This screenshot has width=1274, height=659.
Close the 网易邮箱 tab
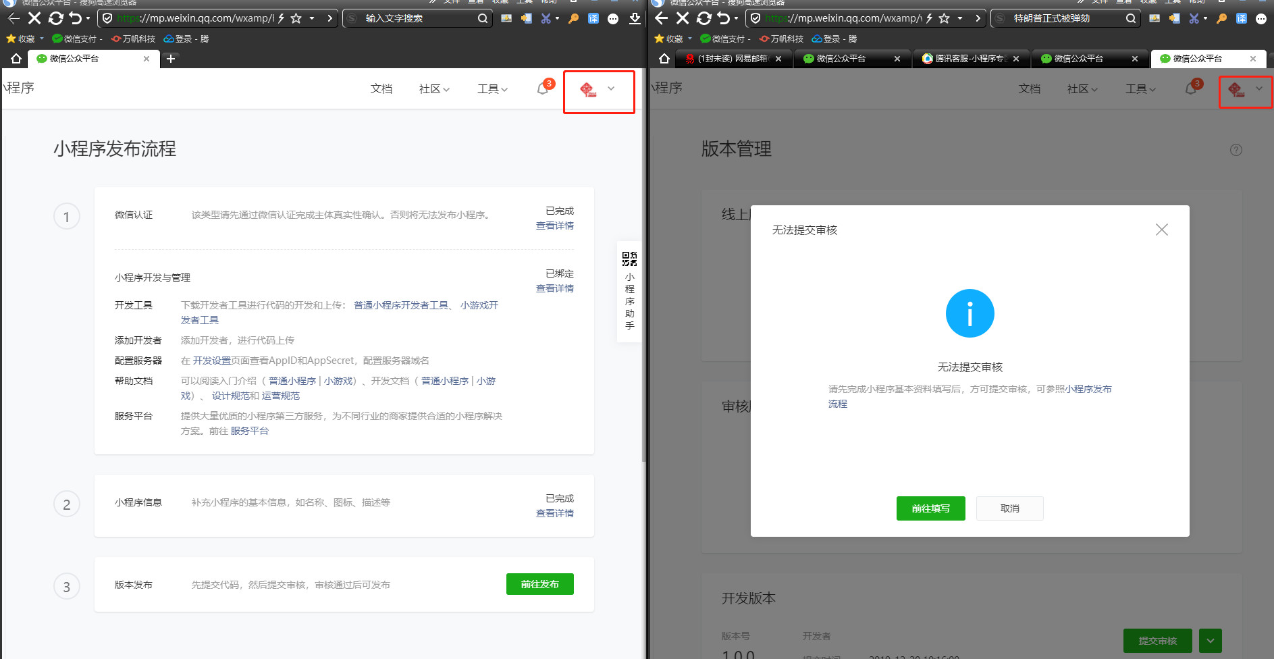click(x=778, y=59)
